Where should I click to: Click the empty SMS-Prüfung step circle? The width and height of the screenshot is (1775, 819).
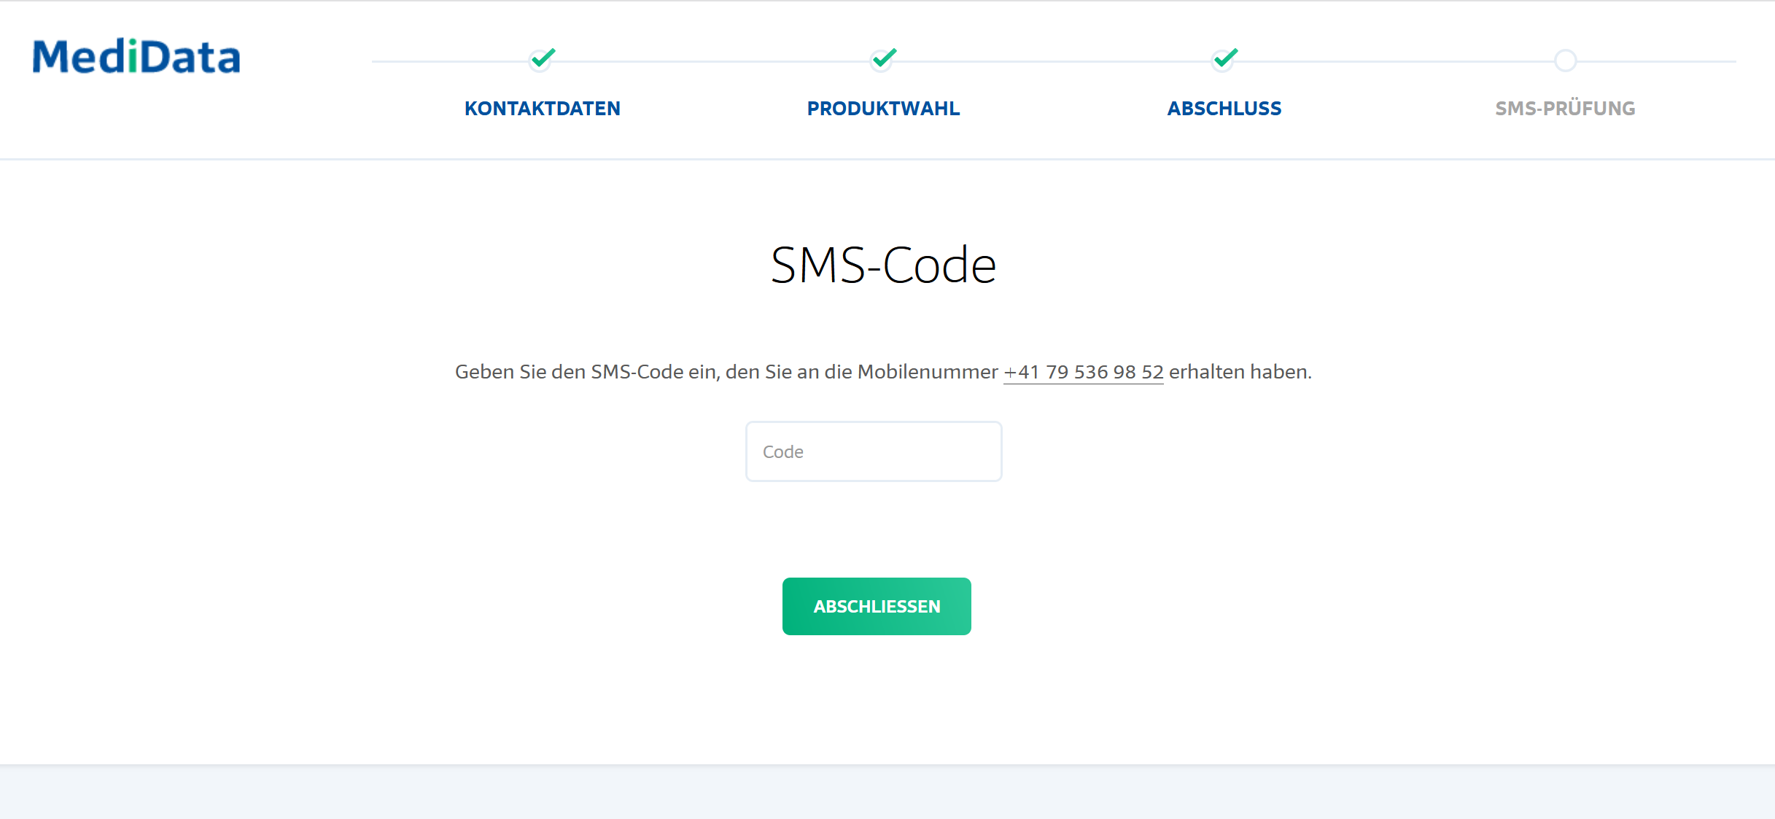[x=1565, y=61]
